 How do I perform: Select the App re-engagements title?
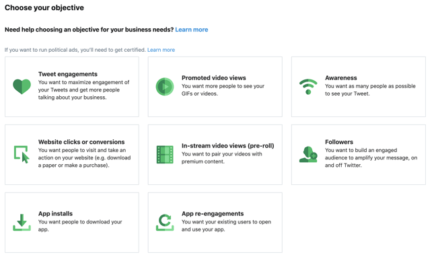point(213,214)
